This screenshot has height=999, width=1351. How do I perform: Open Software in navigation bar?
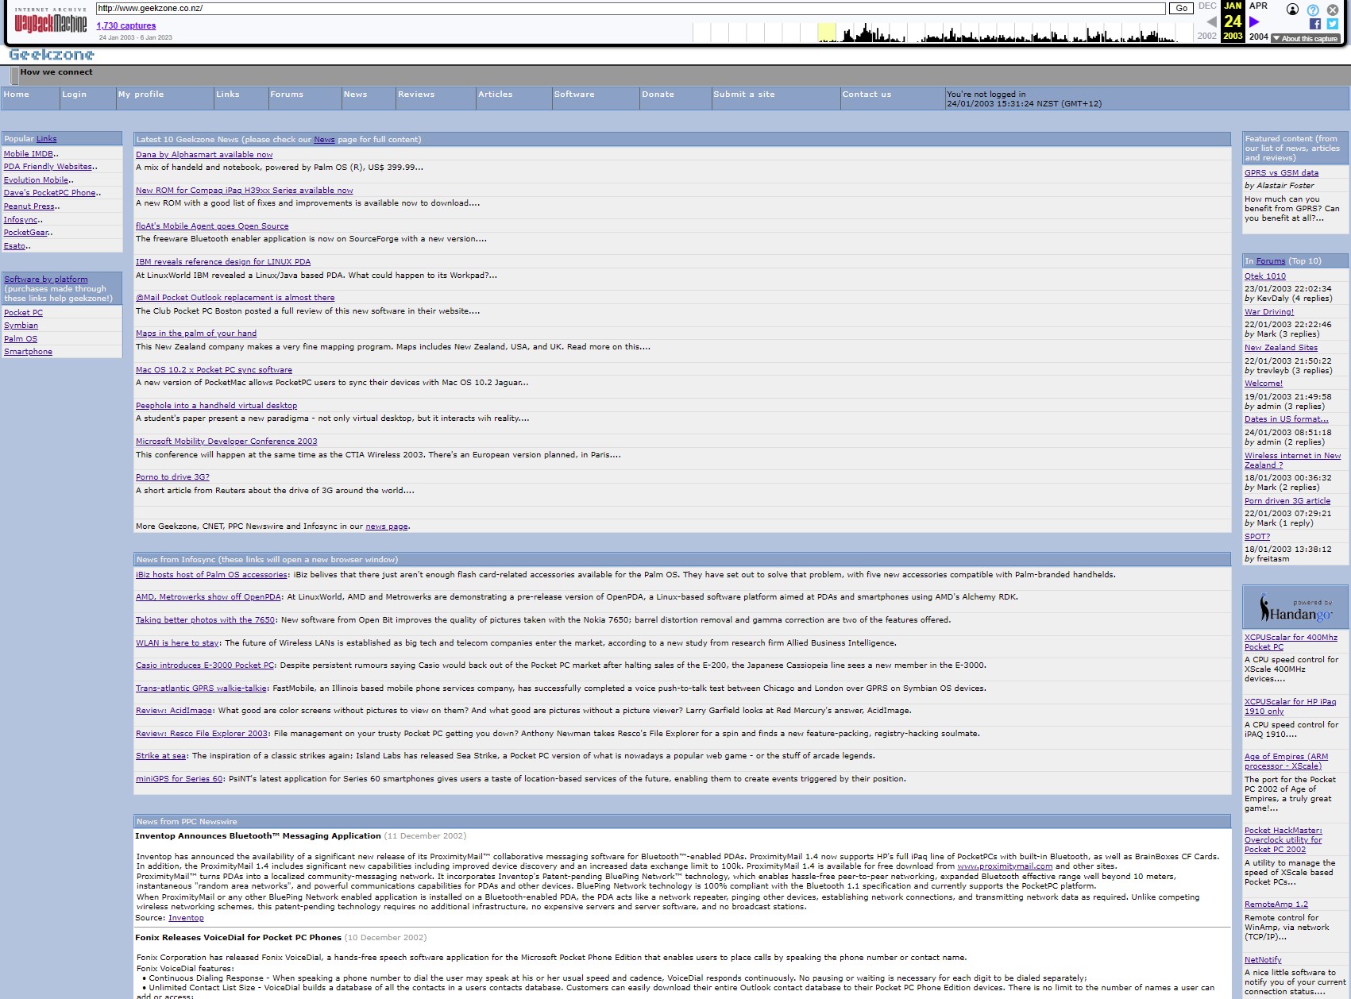[x=574, y=94]
